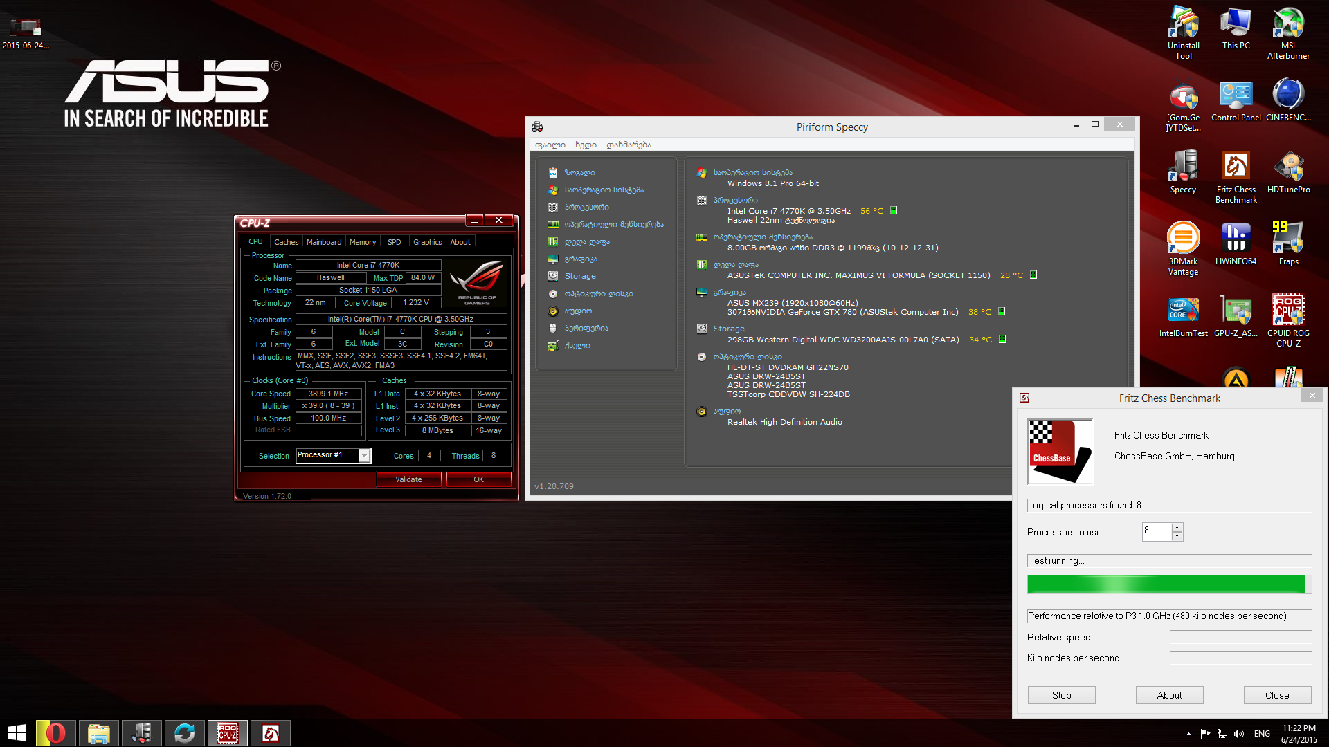Click volume speaker tray icon
The height and width of the screenshot is (747, 1329).
pyautogui.click(x=1239, y=734)
